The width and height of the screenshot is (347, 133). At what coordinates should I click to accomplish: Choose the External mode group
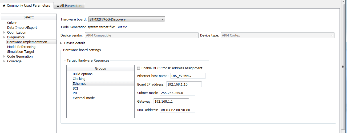(x=84, y=98)
